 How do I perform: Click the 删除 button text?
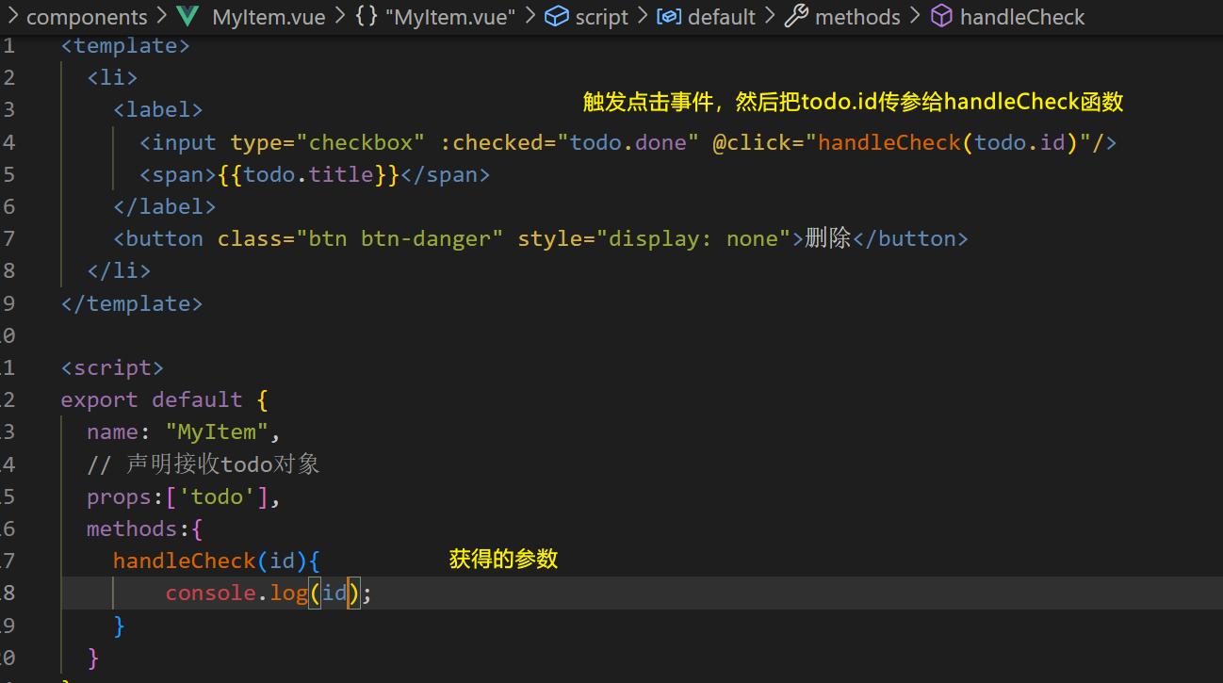pyautogui.click(x=828, y=238)
